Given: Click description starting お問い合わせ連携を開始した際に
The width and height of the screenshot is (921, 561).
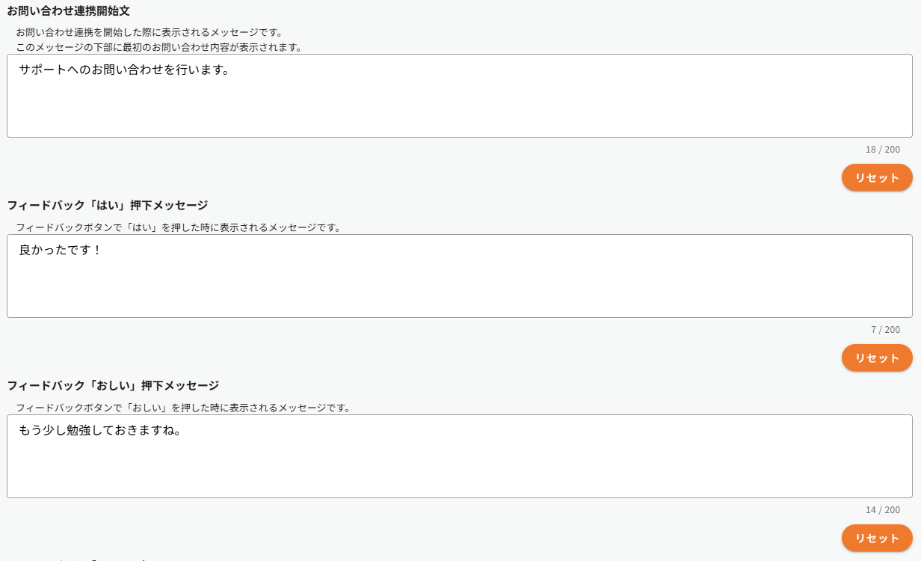Looking at the screenshot, I should (x=150, y=33).
